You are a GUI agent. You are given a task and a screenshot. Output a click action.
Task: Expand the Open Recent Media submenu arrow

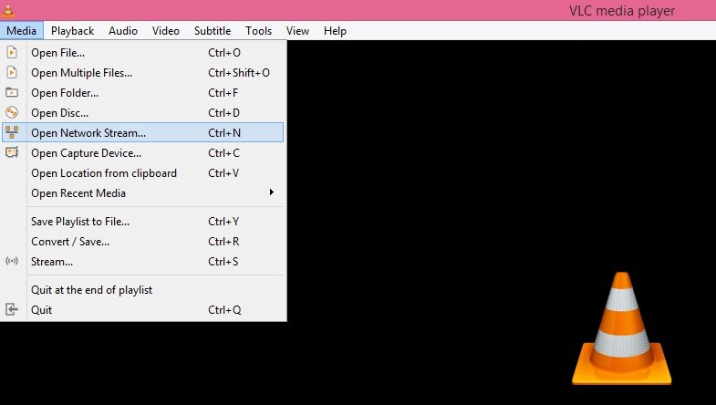pos(271,192)
